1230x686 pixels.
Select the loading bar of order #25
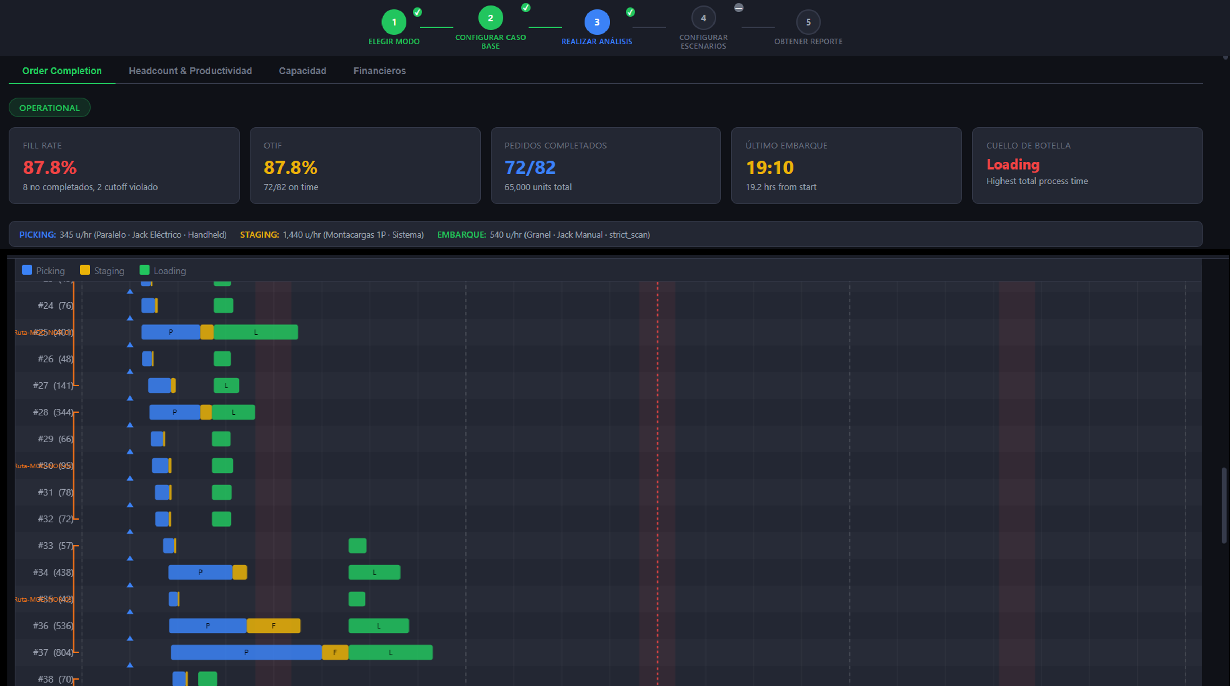(256, 332)
